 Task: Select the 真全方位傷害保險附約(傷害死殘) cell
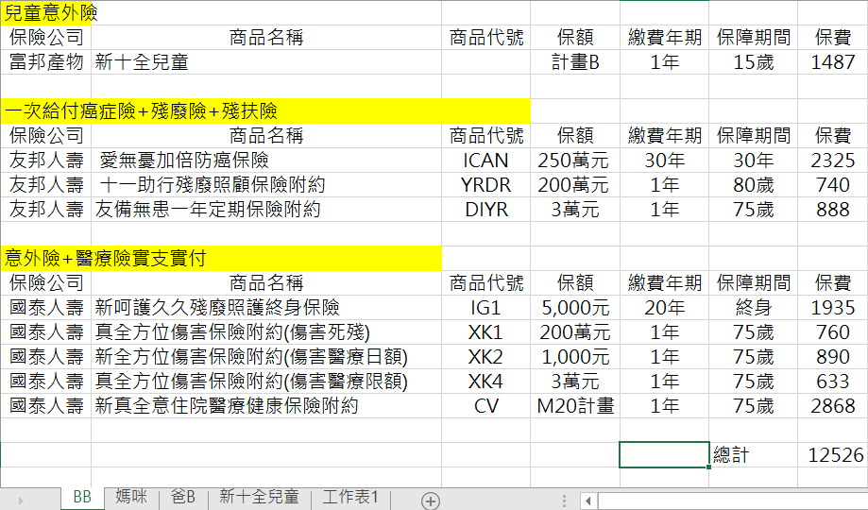(x=266, y=331)
